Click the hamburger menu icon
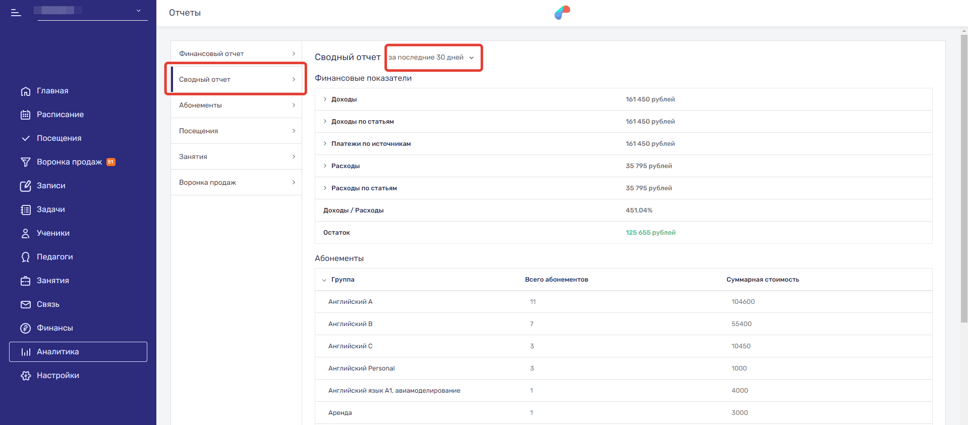Viewport: 968px width, 425px height. (x=16, y=13)
